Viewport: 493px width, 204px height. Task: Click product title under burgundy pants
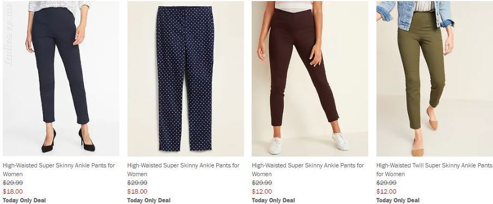(x=308, y=170)
